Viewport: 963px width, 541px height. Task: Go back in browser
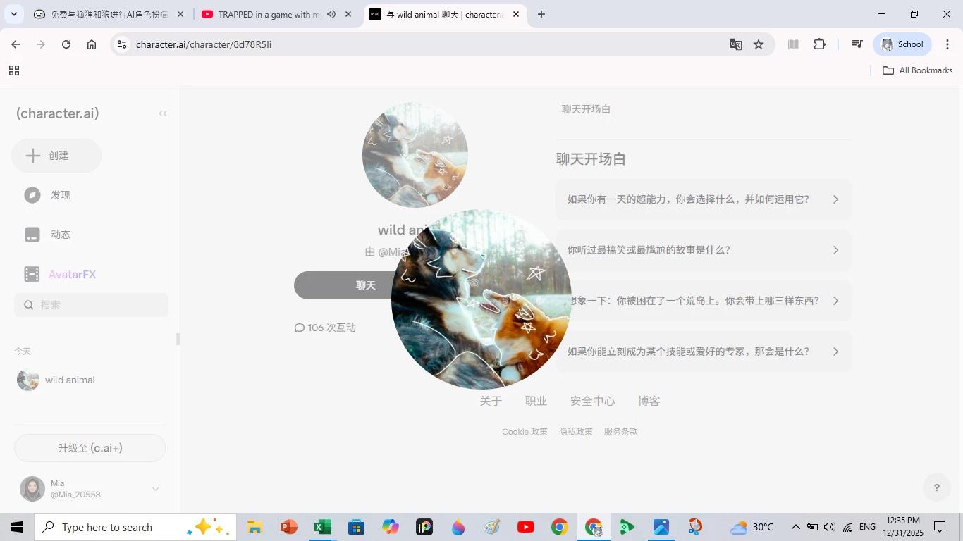coord(16,44)
